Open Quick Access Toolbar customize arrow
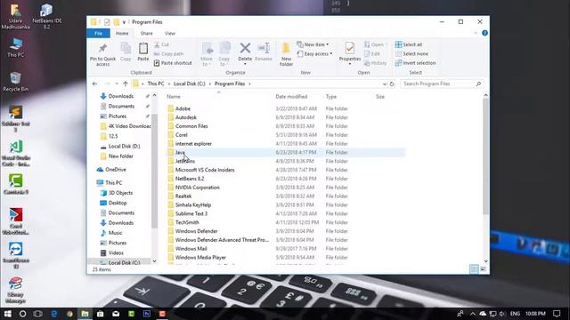The image size is (570, 320). [124, 22]
